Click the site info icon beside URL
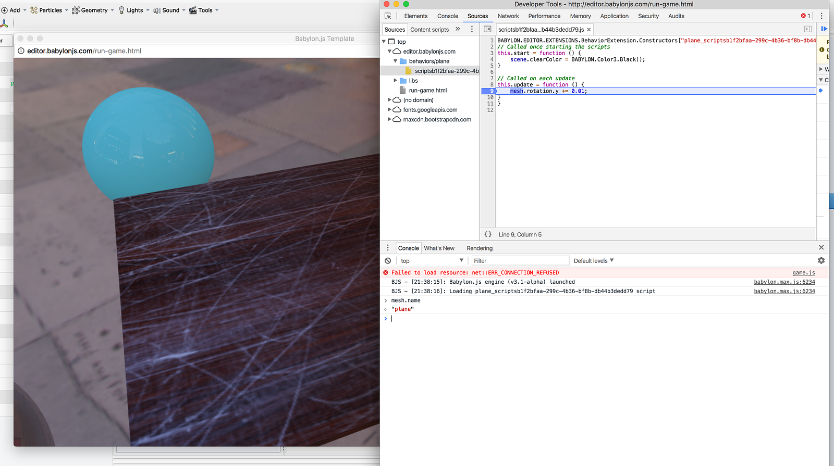Image resolution: width=834 pixels, height=466 pixels. coord(21,51)
